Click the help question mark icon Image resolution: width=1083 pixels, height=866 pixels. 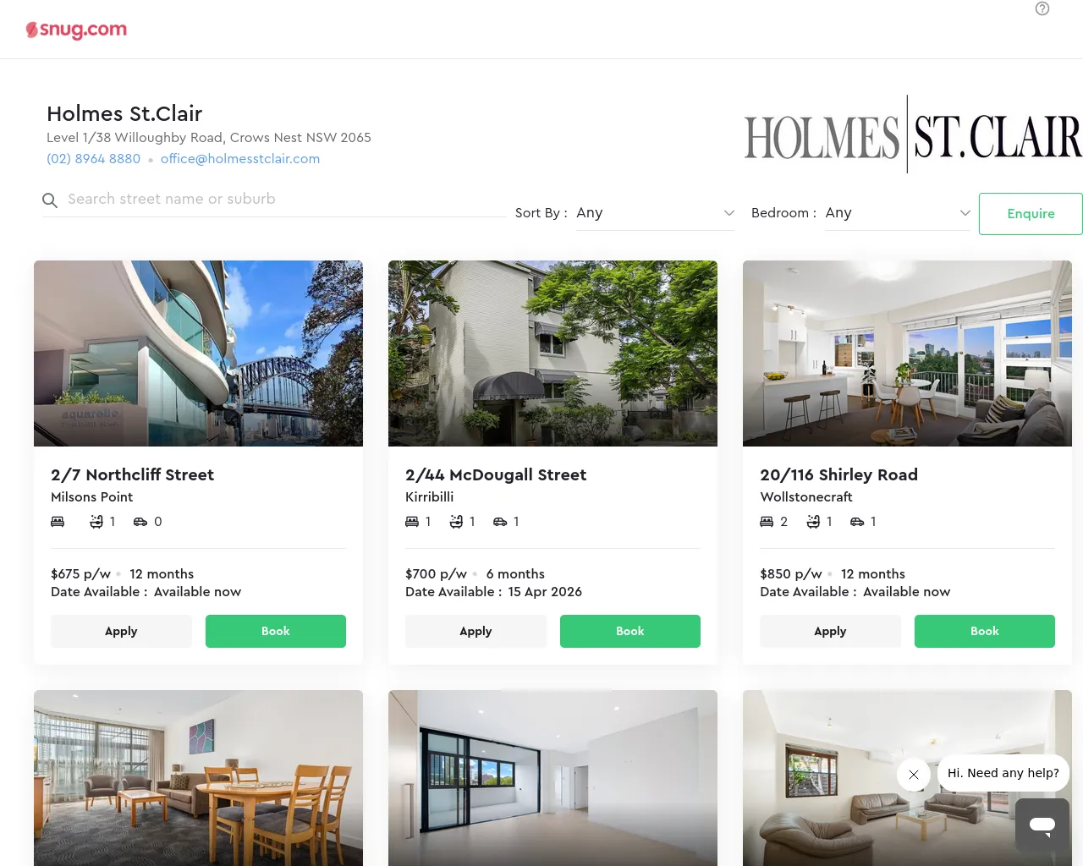(1042, 8)
